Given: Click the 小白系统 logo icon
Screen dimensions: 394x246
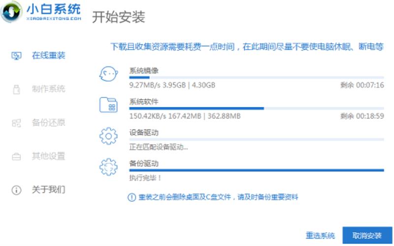Looking at the screenshot, I should click(x=11, y=11).
